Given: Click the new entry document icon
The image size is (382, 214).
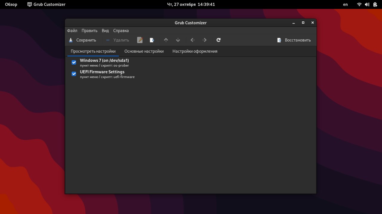Looking at the screenshot, I should pos(152,40).
